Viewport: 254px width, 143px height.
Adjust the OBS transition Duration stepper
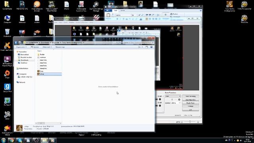(180, 103)
